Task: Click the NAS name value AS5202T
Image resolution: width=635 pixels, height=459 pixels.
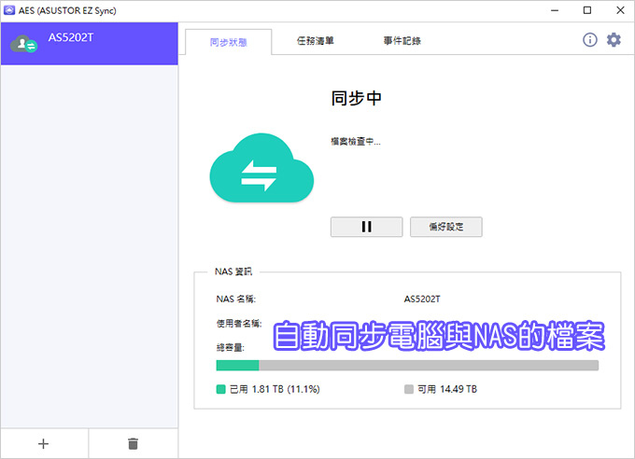Action: (x=422, y=299)
